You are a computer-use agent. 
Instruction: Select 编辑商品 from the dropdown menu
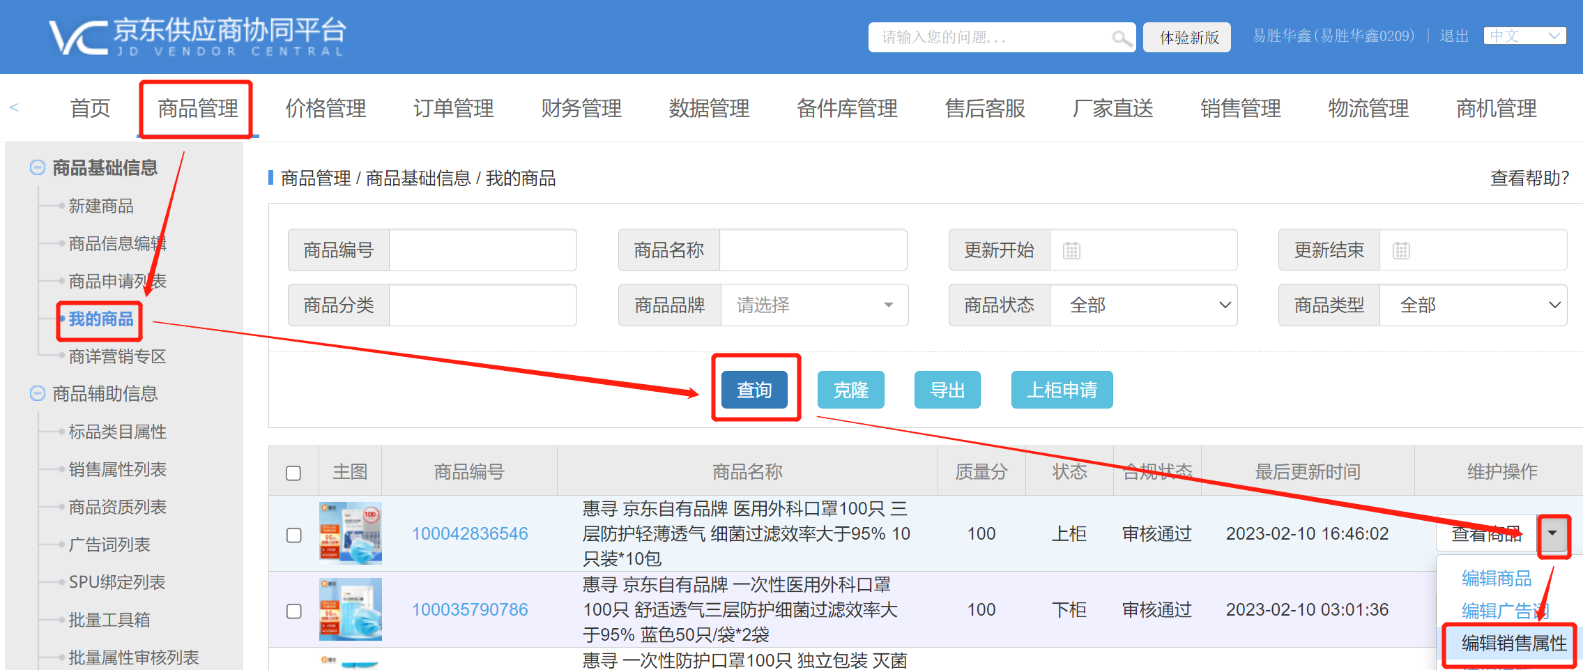[1497, 578]
